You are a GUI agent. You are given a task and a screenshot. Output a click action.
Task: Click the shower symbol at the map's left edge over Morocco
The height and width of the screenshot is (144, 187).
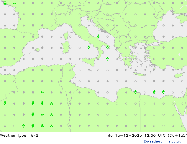[x=5, y=103]
